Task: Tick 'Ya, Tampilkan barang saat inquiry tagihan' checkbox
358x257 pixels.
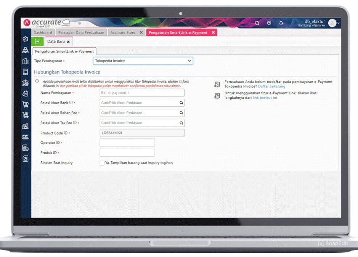Action: (102, 163)
